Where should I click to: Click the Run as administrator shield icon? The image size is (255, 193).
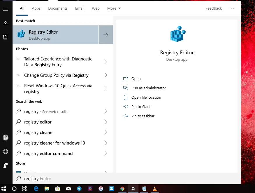125,88
